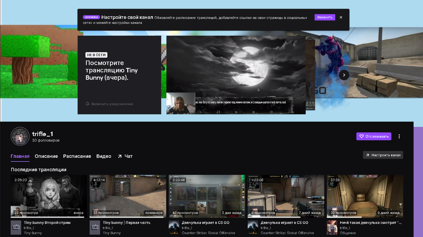Click Counter-Strike: Global Offensive under 3 дня назад video
Screen dimensions: 423x237
tap(208, 233)
